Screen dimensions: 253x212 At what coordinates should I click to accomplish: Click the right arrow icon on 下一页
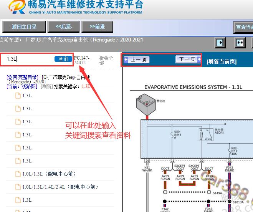[x=199, y=59]
